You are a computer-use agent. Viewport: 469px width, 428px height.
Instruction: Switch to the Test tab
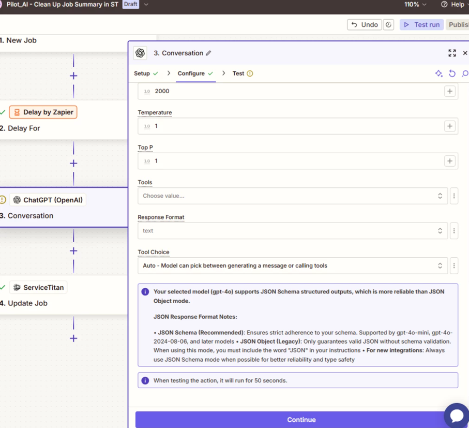point(243,73)
